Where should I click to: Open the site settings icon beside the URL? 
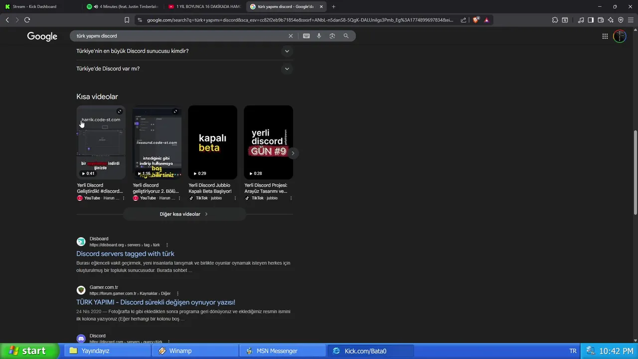coord(140,20)
